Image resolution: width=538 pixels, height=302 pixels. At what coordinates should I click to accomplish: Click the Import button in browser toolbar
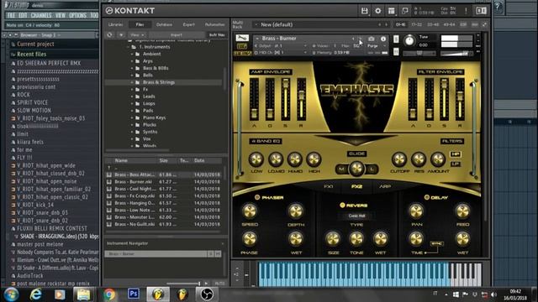click(x=177, y=35)
